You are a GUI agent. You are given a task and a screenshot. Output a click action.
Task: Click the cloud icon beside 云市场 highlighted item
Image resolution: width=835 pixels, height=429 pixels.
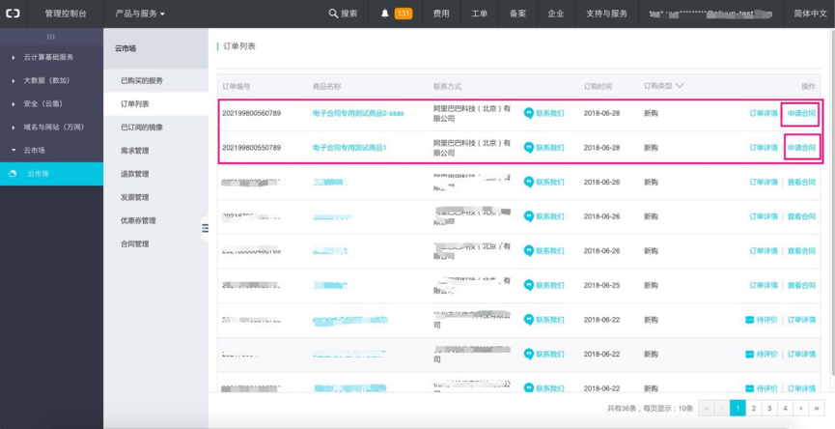13,174
